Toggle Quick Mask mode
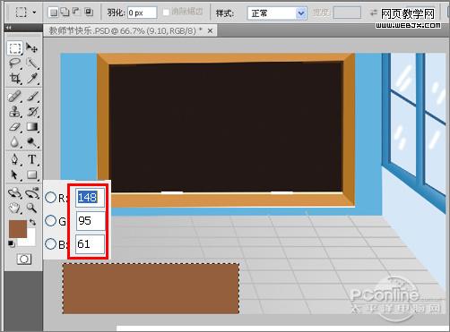This screenshot has width=450, height=332. [24, 259]
